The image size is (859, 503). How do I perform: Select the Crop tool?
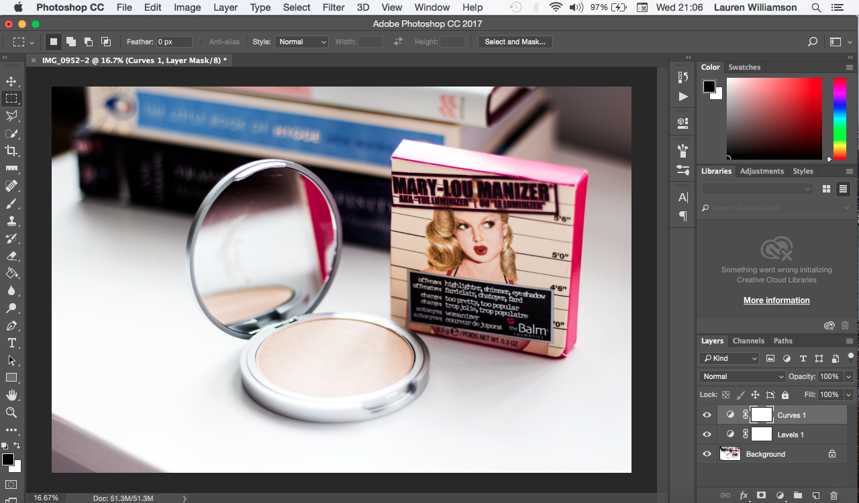11,151
